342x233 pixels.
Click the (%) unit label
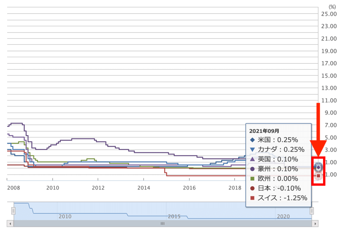[332, 7]
